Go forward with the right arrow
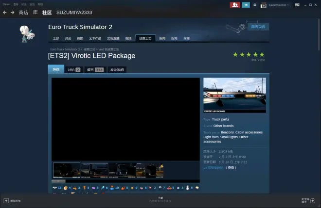This screenshot has width=321, height=208. click(x=12, y=12)
